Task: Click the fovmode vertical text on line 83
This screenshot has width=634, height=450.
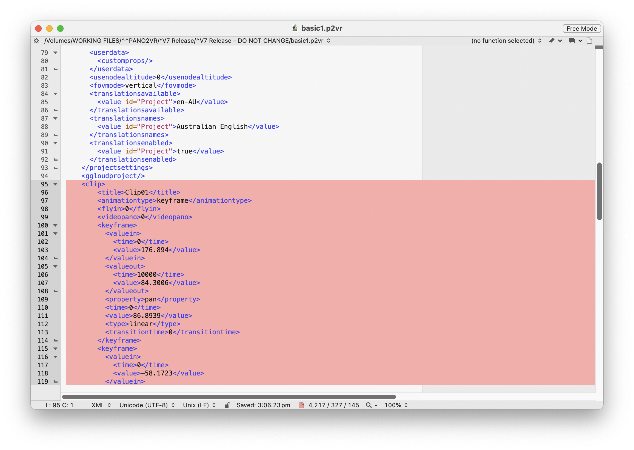Action: tap(141, 86)
